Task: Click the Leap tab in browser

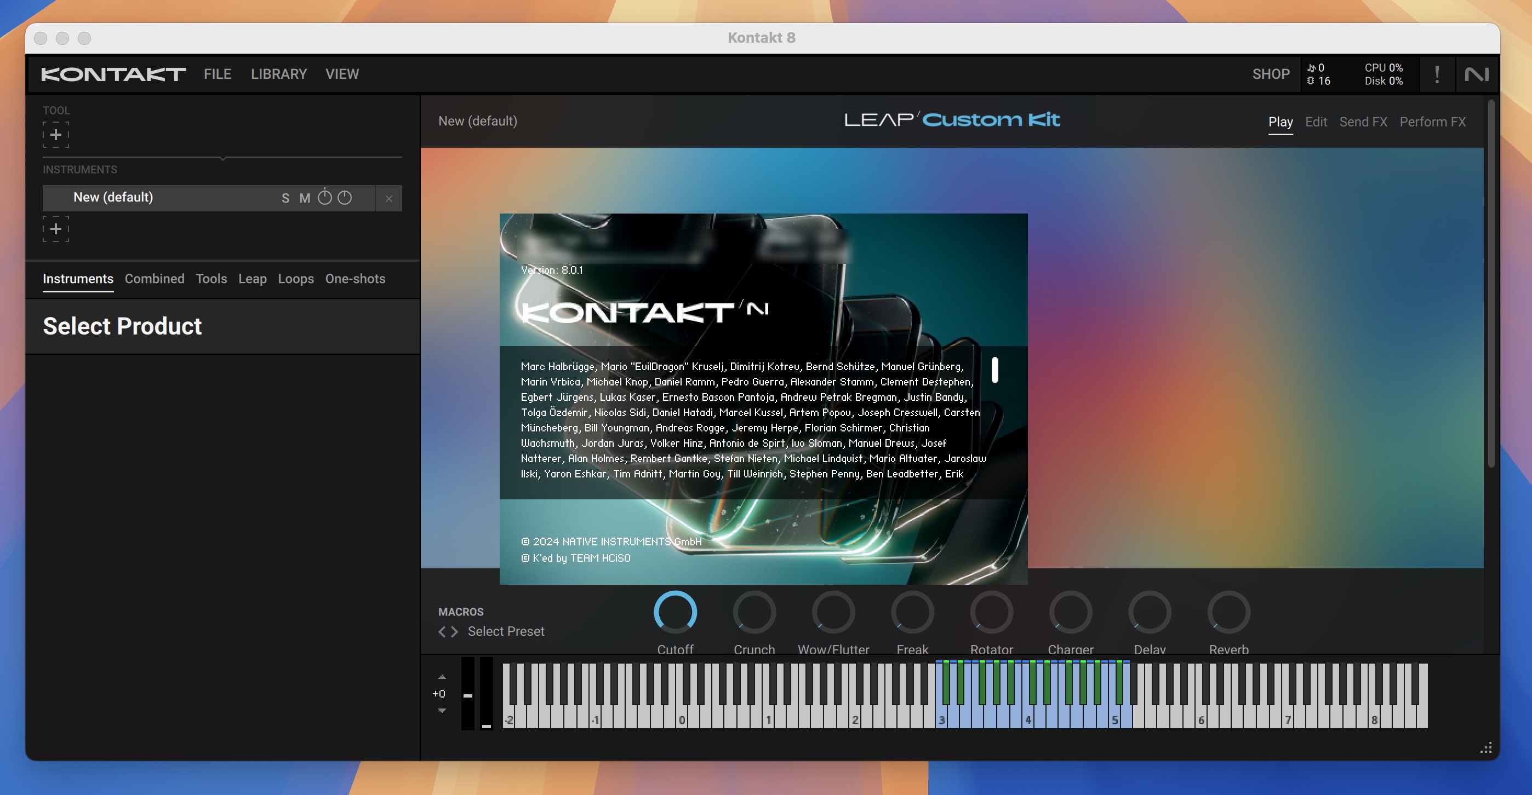Action: click(x=251, y=279)
